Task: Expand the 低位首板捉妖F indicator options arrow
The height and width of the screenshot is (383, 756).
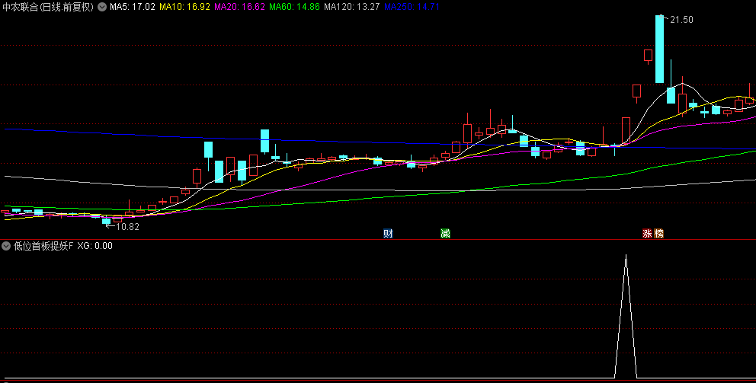Action: coord(6,246)
